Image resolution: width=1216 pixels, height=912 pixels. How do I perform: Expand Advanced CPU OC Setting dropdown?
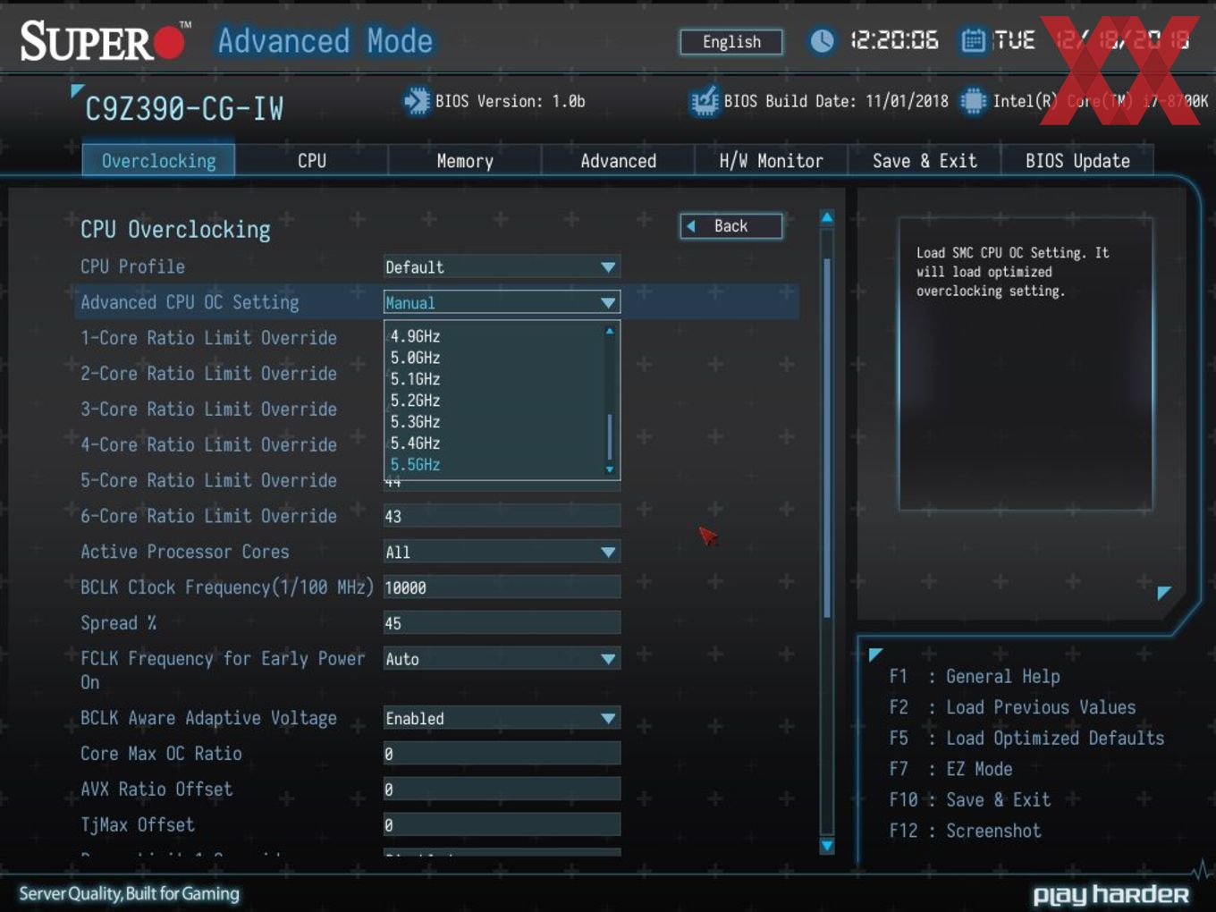coord(502,303)
